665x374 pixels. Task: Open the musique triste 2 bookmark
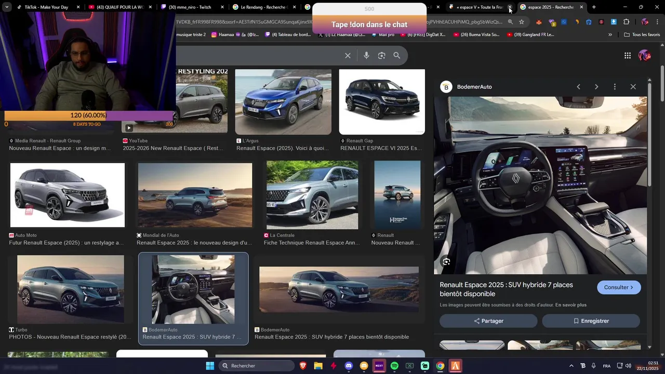click(x=191, y=35)
